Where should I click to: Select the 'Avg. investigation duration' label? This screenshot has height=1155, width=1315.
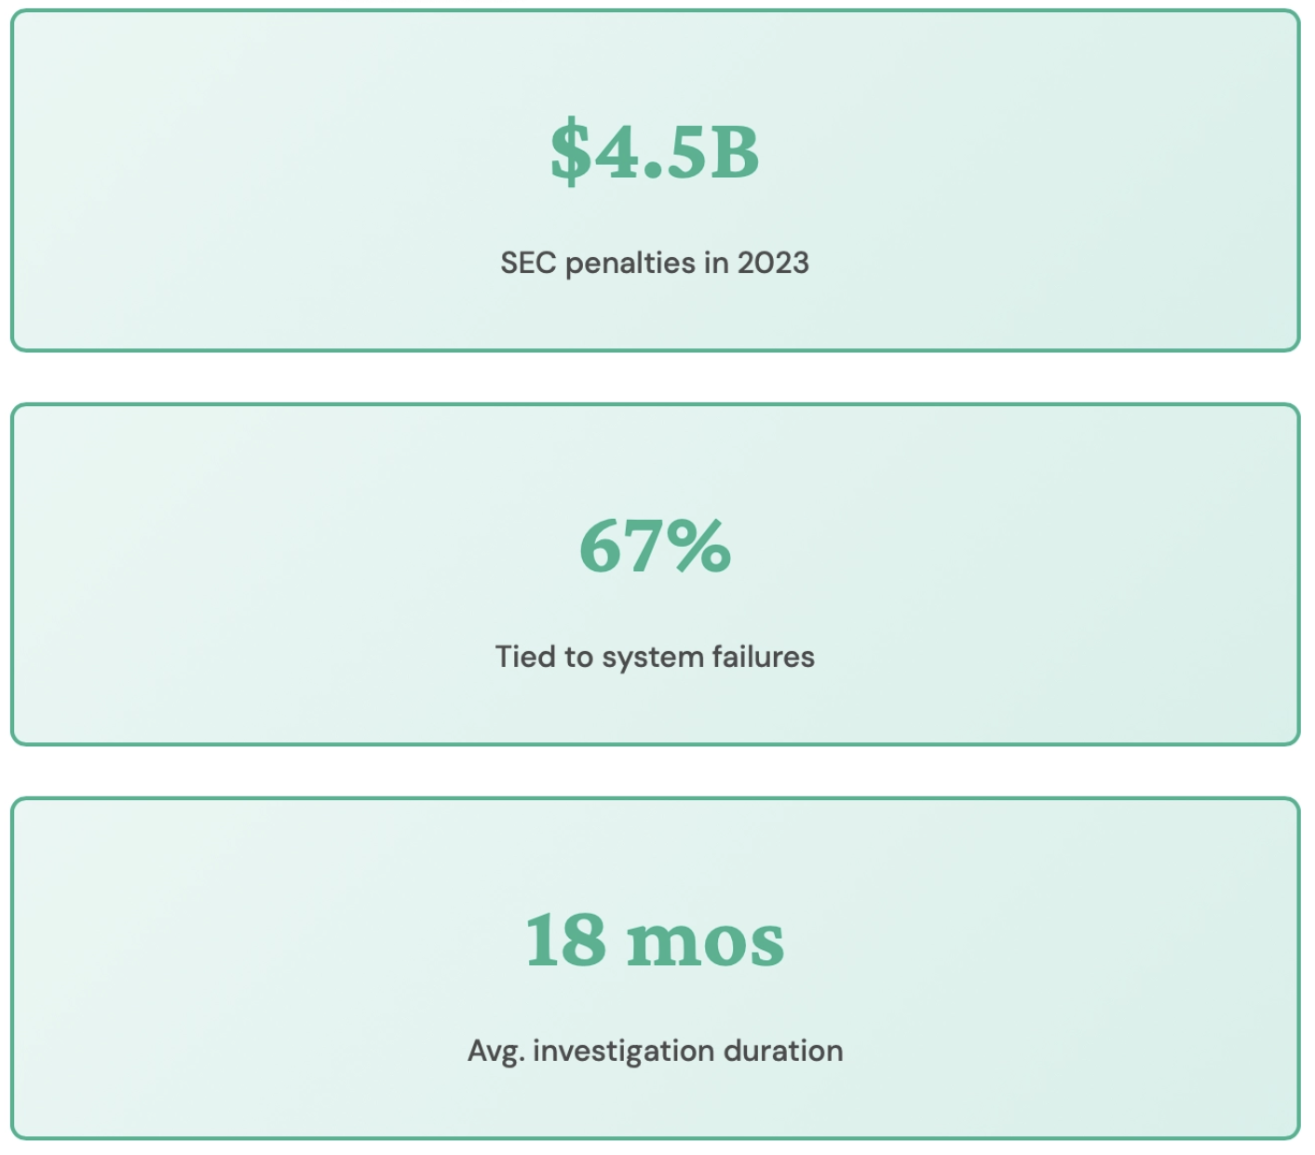tap(655, 1051)
